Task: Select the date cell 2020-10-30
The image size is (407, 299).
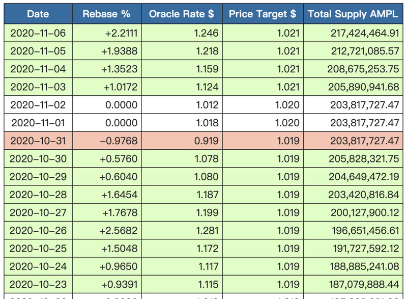Action: [38, 158]
